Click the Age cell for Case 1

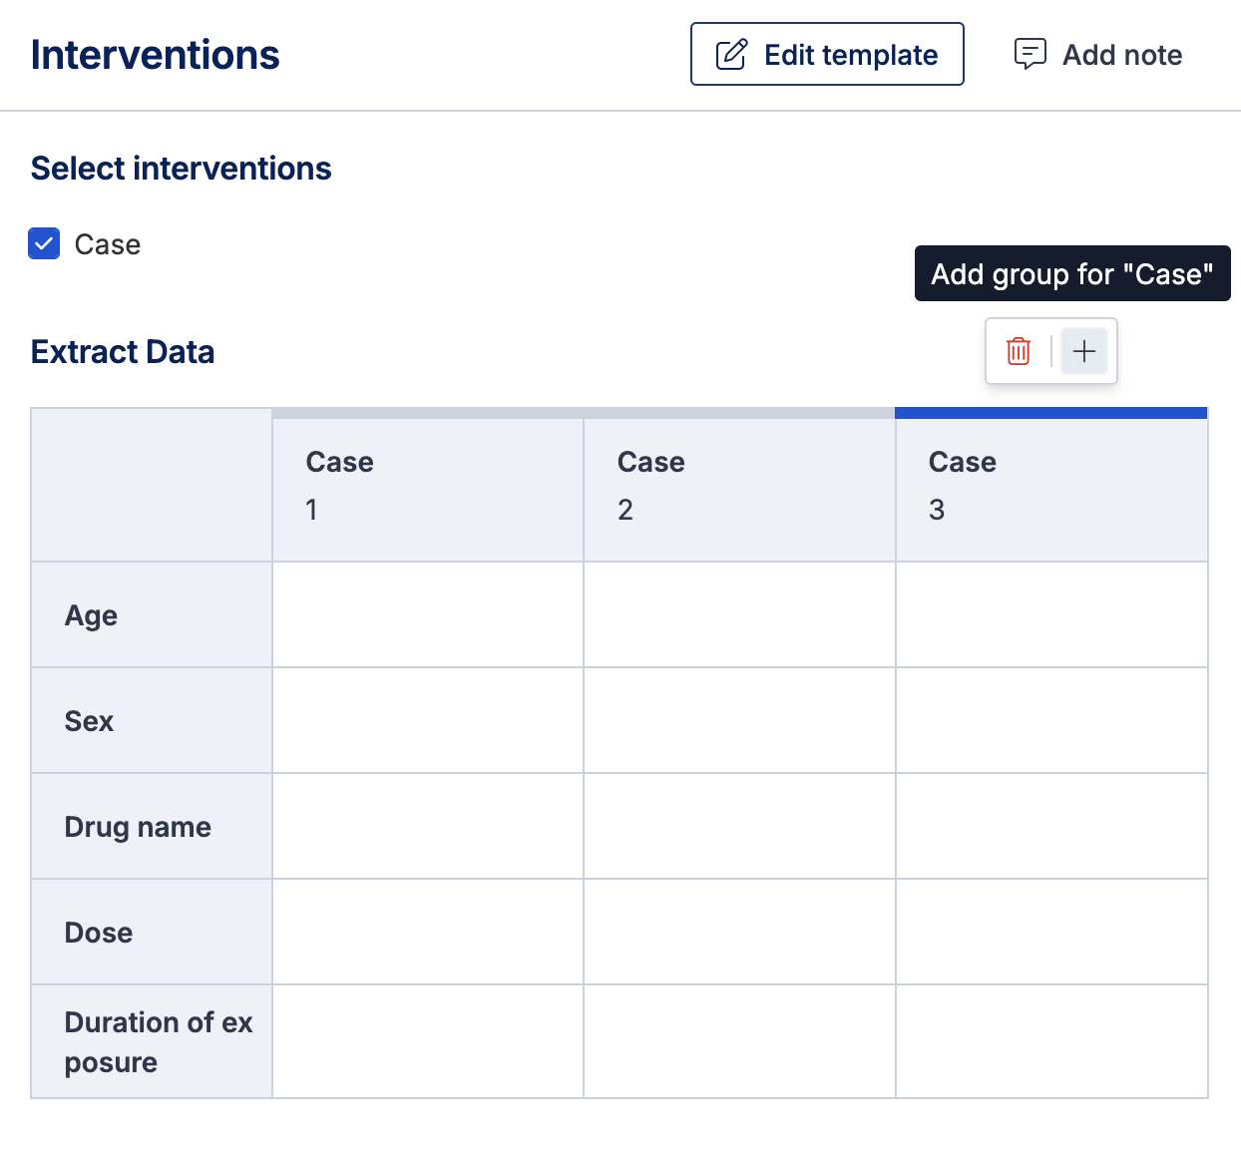tap(428, 614)
